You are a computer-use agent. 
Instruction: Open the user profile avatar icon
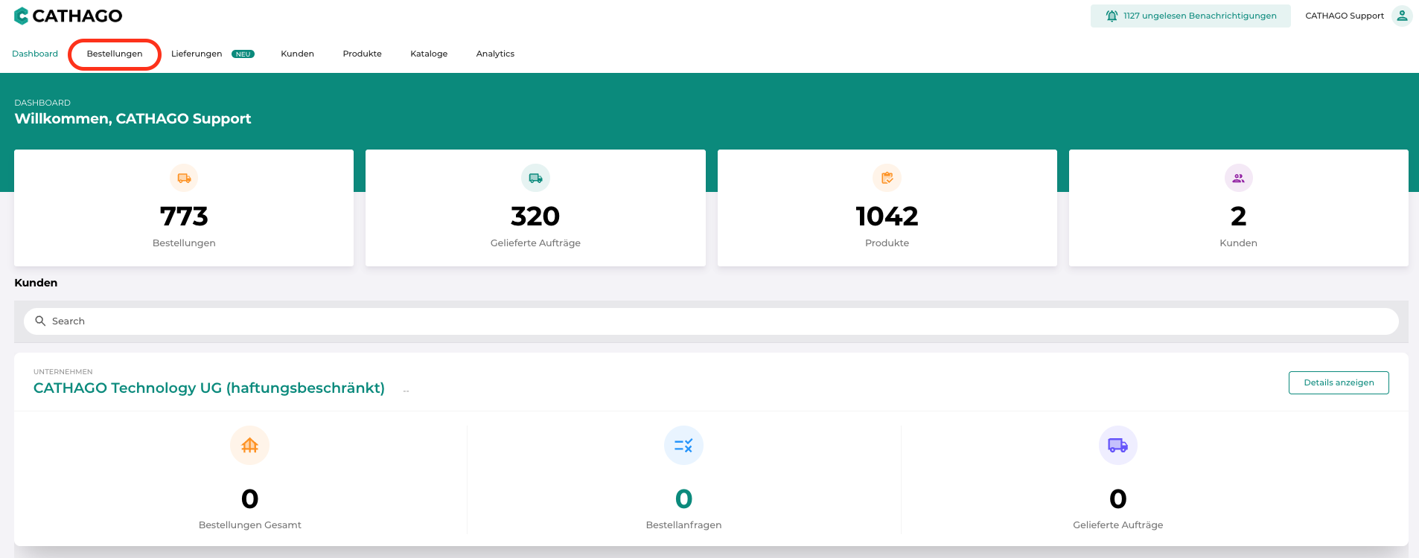click(1402, 16)
